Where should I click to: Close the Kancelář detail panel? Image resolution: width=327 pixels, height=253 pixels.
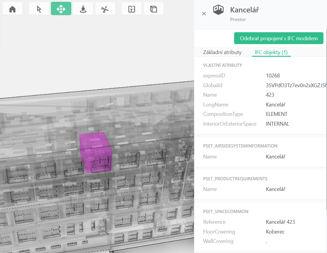click(204, 14)
